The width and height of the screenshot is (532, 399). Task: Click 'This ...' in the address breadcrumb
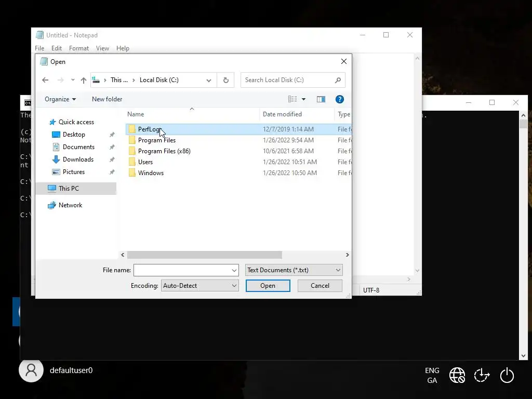coord(119,80)
